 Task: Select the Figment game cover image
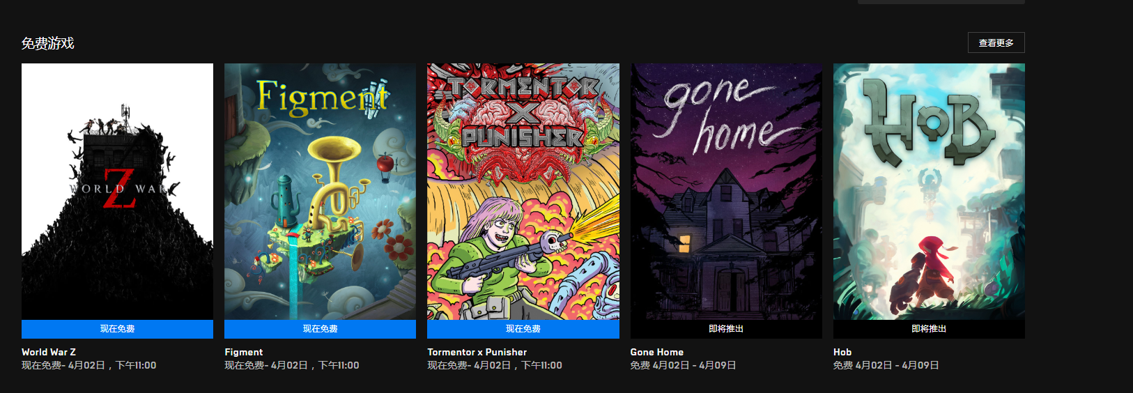[x=320, y=192]
